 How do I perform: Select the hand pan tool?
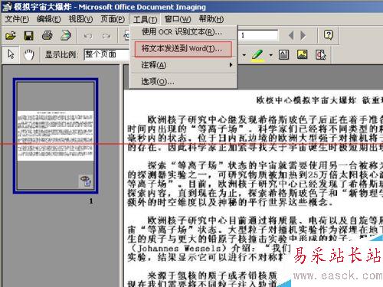tap(29, 54)
